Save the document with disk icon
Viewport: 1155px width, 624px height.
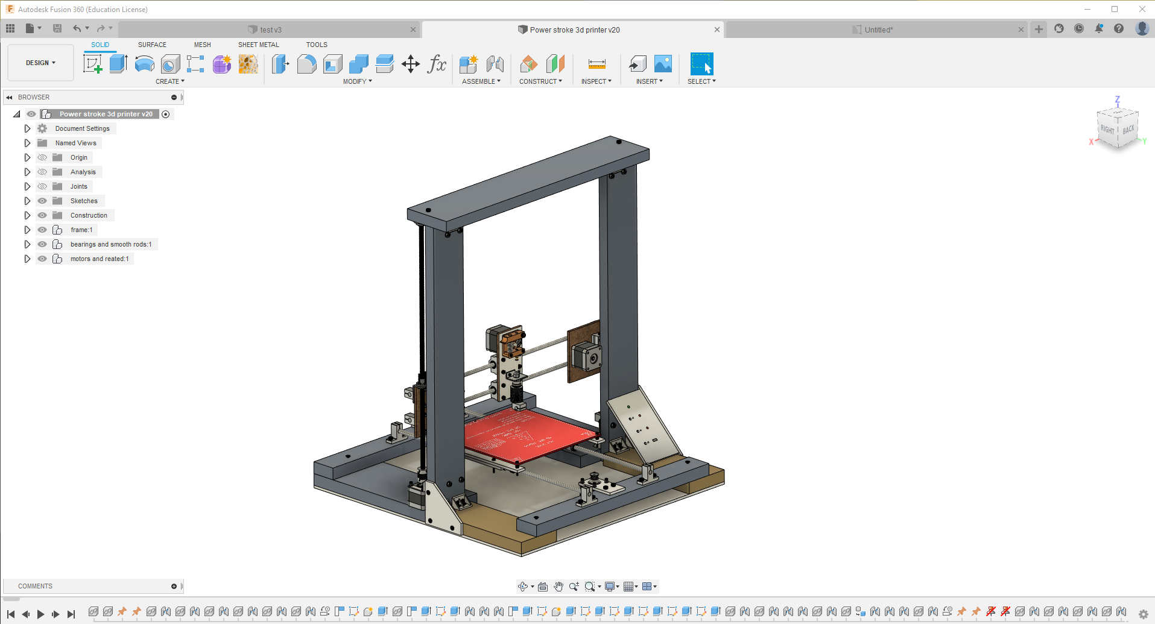click(57, 28)
